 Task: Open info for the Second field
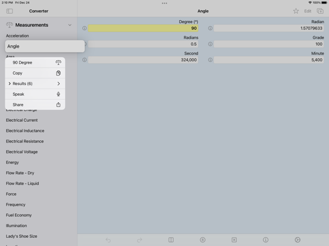pyautogui.click(x=85, y=60)
